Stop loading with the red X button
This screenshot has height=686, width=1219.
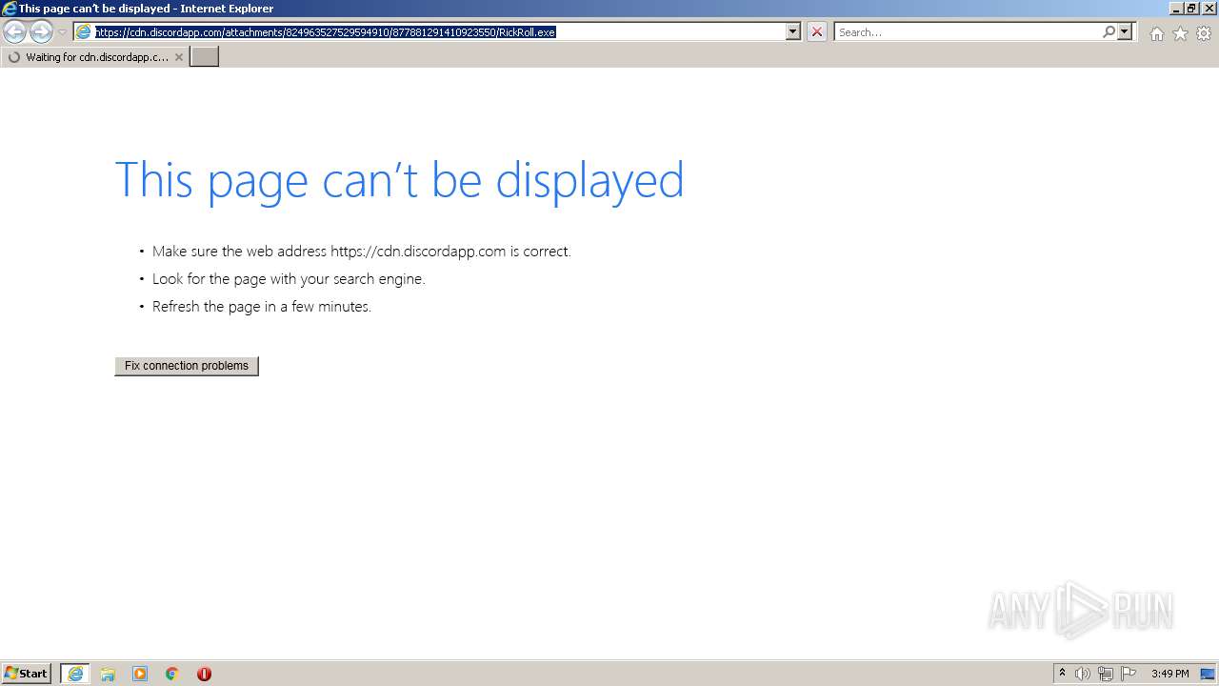pos(817,31)
